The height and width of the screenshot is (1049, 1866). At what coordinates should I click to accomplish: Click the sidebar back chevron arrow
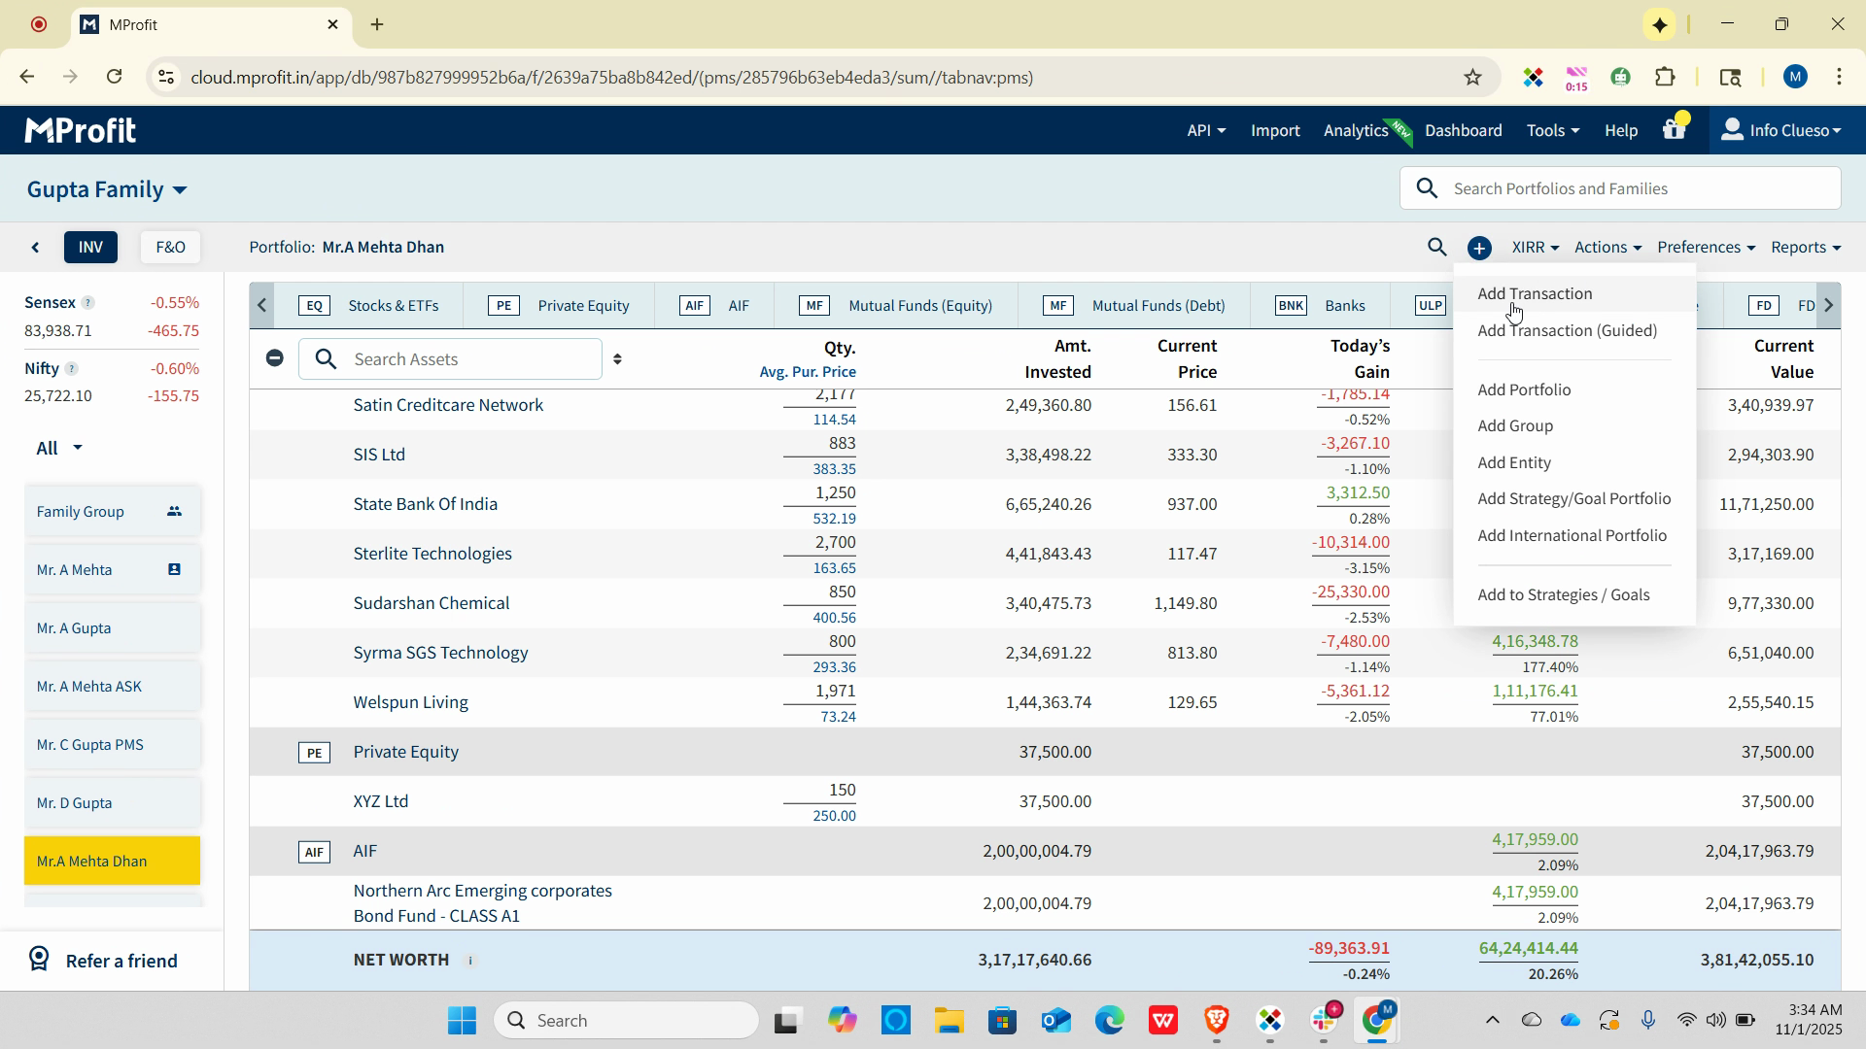coord(36,248)
